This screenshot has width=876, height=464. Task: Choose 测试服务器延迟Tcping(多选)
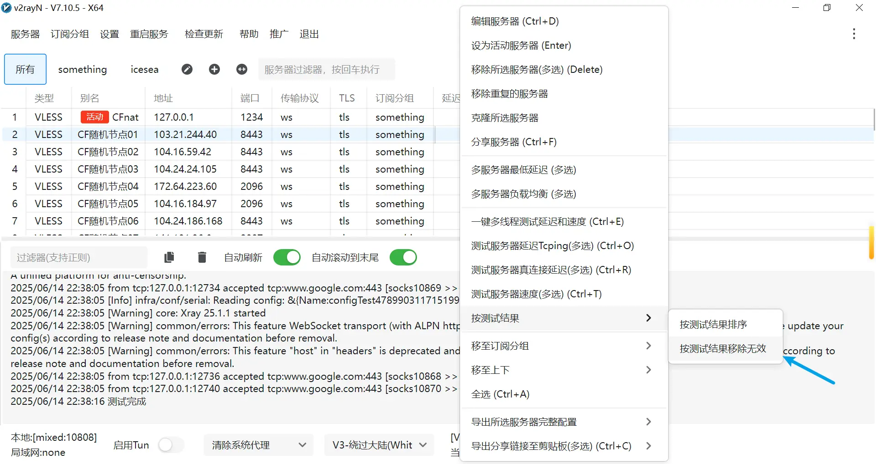(x=564, y=245)
